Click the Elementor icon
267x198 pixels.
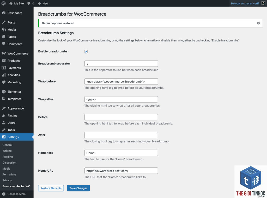click(x=4, y=92)
